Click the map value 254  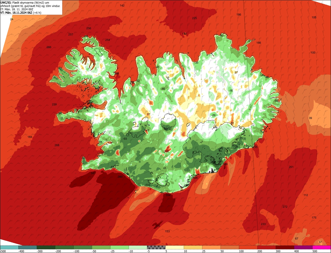point(108,40)
